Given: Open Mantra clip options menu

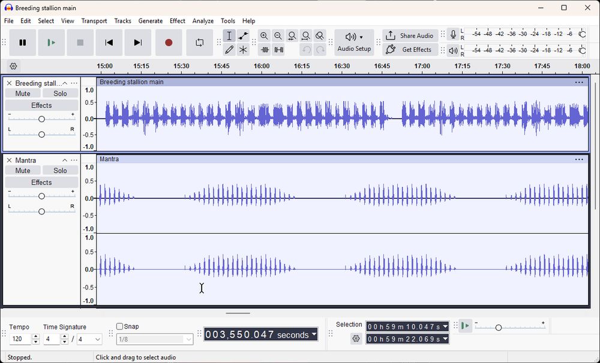Looking at the screenshot, I should [x=579, y=159].
